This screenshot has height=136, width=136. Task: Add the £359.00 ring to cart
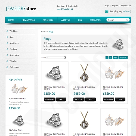49,99
